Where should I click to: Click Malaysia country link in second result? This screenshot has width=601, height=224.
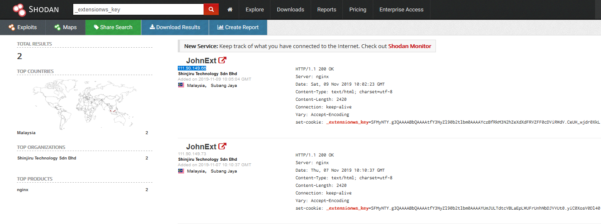click(x=196, y=171)
